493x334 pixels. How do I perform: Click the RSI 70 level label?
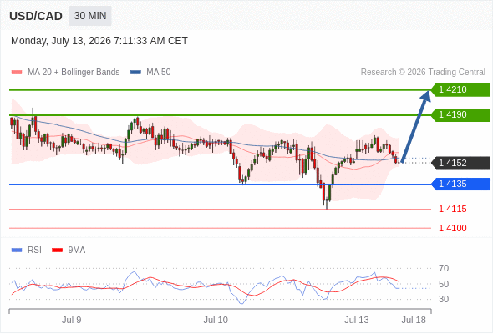click(x=444, y=268)
